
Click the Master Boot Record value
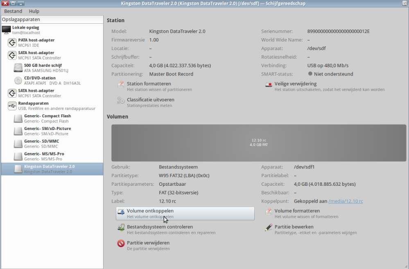pos(171,74)
